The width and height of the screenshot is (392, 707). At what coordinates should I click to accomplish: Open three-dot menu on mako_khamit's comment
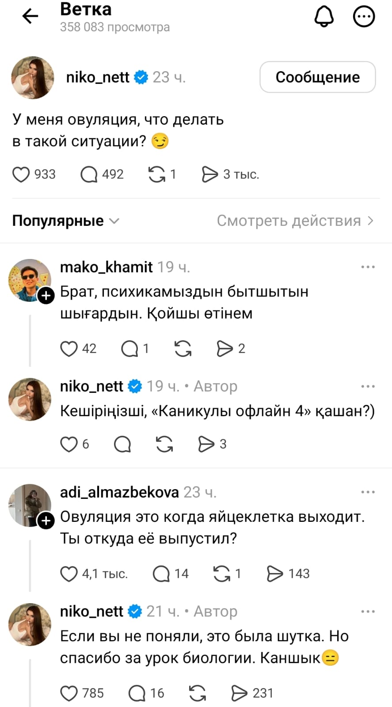(x=368, y=267)
